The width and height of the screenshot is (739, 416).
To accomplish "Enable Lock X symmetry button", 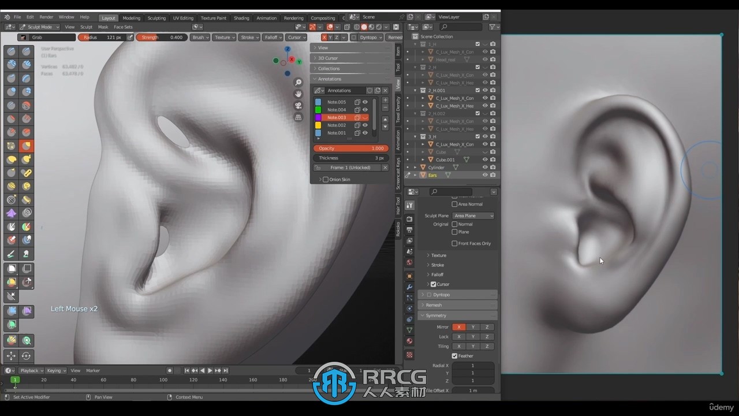I will pos(459,336).
